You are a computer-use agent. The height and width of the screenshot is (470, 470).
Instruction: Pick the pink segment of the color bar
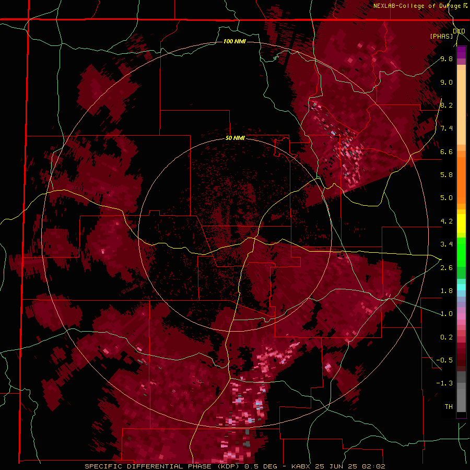[461, 316]
